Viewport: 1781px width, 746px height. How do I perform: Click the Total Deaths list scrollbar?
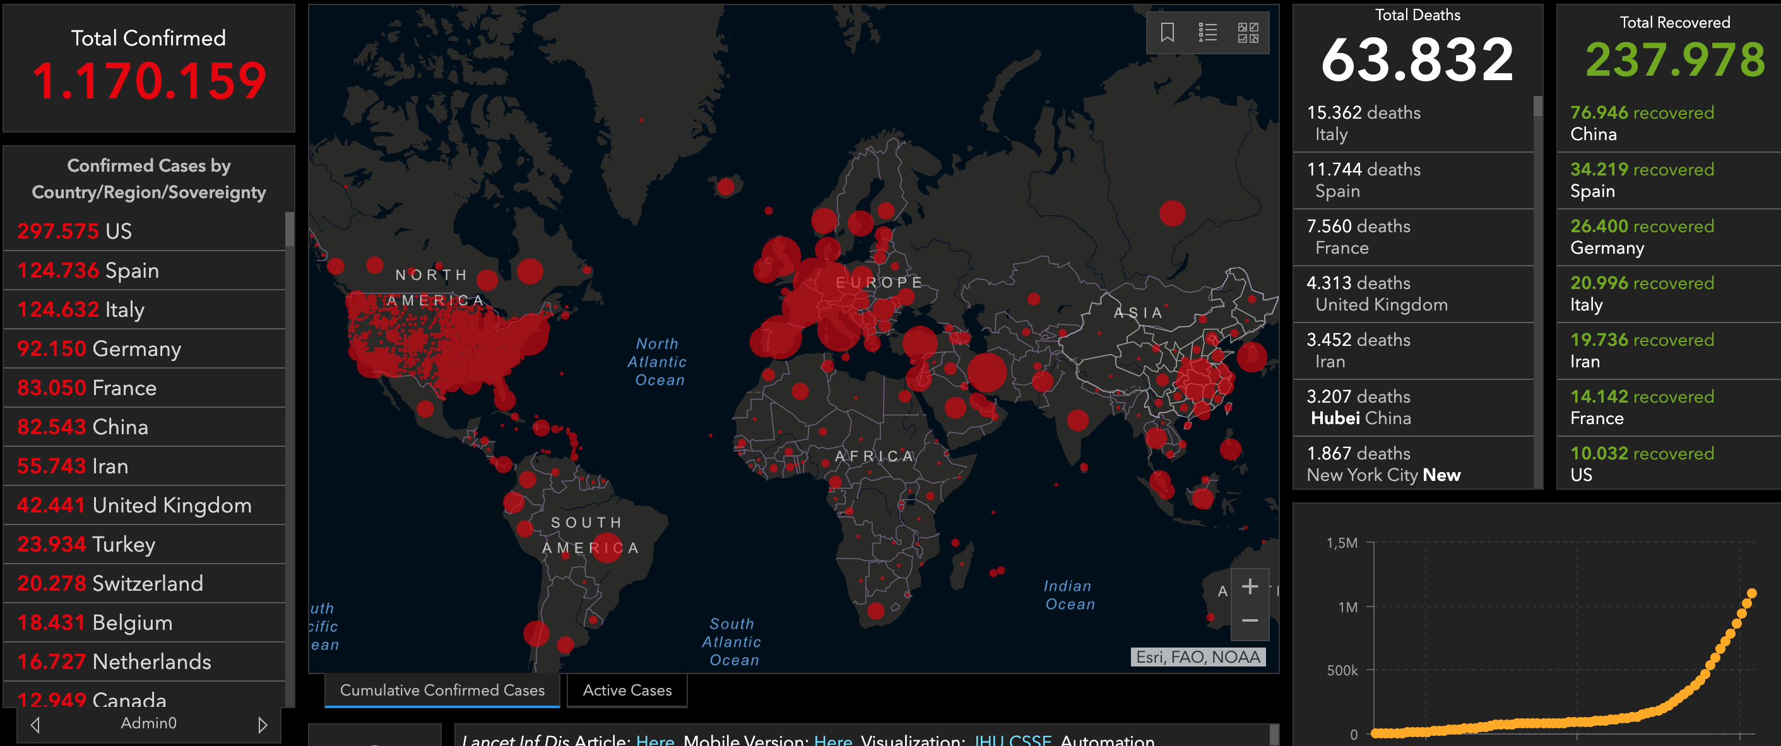click(1537, 107)
